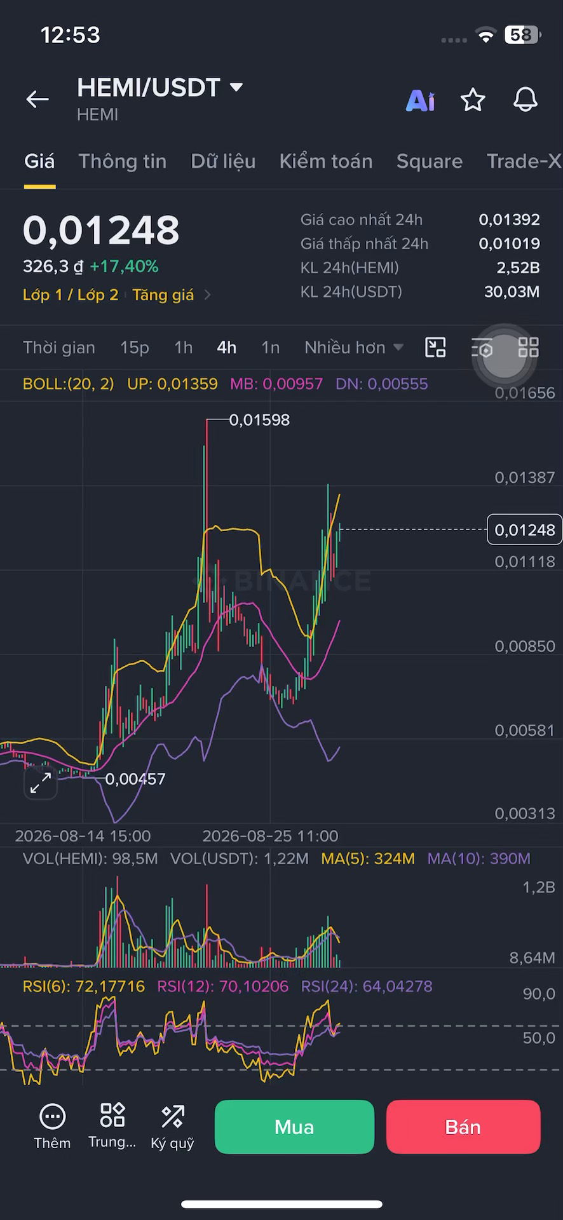
Task: Tap the Giá thấp nhất 24h value 0,01019
Action: click(x=509, y=244)
